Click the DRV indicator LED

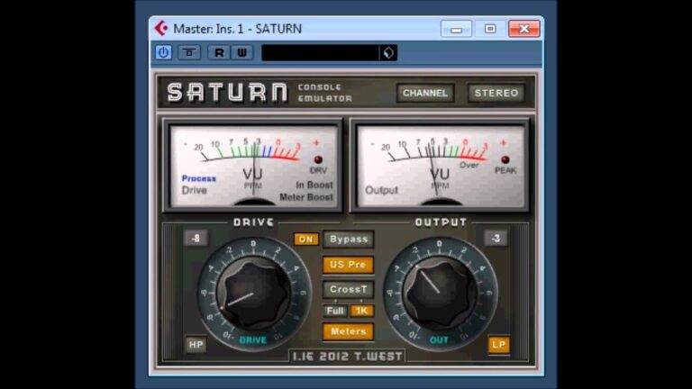(318, 159)
